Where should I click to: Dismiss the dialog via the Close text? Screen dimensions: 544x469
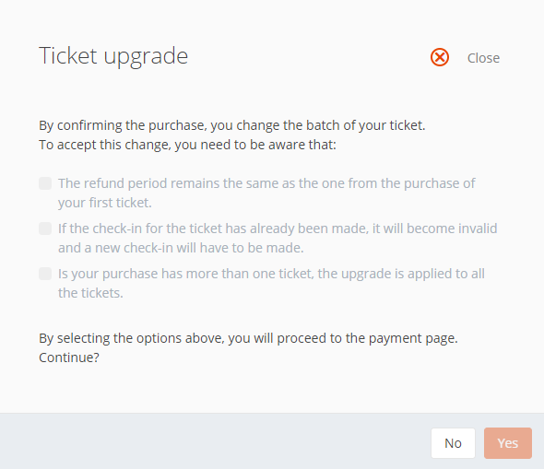(x=483, y=58)
